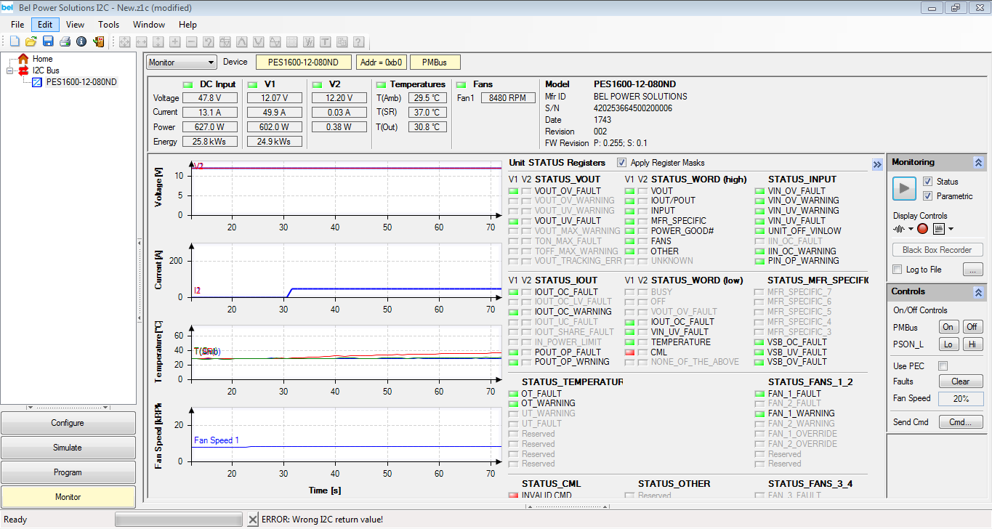This screenshot has height=529, width=992.
Task: Dismiss the error message with the X icon
Action: [x=252, y=520]
